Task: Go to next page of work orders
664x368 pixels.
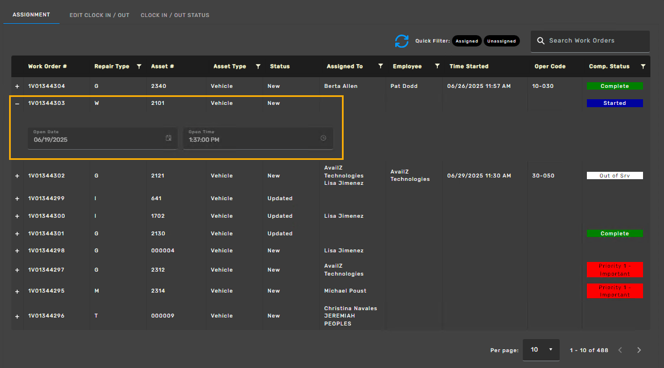Action: (639, 350)
